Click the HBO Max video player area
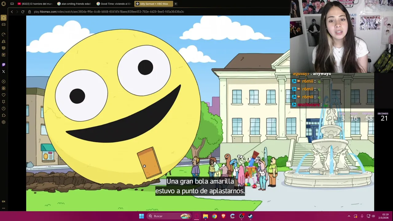This screenshot has height=221, width=393. pos(200,113)
